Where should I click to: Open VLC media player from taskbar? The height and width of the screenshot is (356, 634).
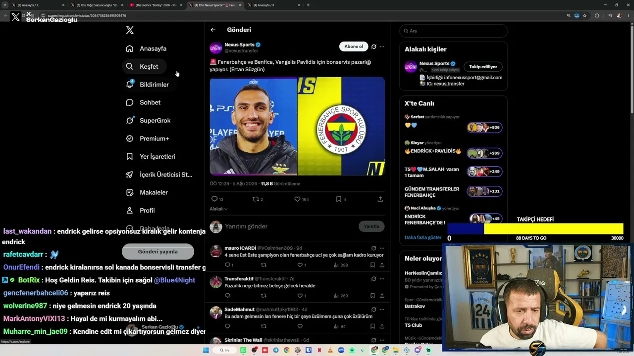[330, 350]
